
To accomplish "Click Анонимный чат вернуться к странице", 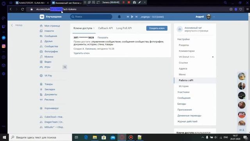I will click(195, 29).
